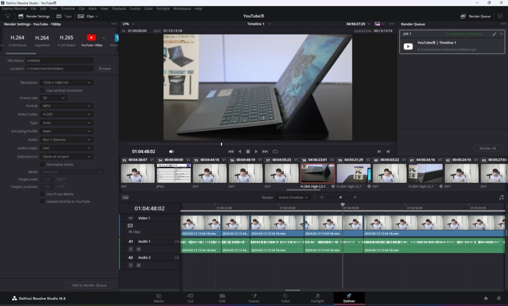This screenshot has height=306, width=508.
Task: Select the H.264 Master render preset
Action: (17, 40)
